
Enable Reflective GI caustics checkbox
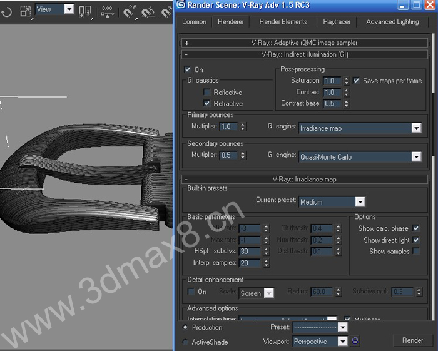coord(207,92)
